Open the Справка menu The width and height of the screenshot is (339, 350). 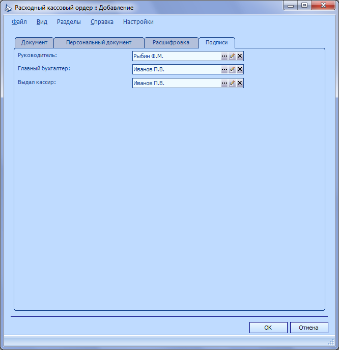pos(102,22)
